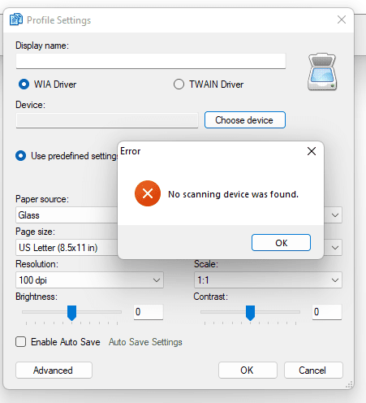Click the resize grip at window corner
This screenshot has height=403, width=366.
point(349,385)
